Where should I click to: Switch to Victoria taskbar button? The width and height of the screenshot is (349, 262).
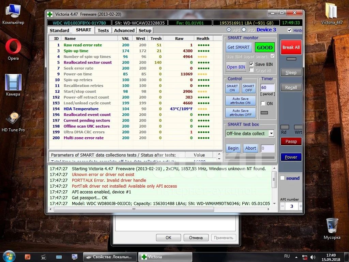(165, 257)
